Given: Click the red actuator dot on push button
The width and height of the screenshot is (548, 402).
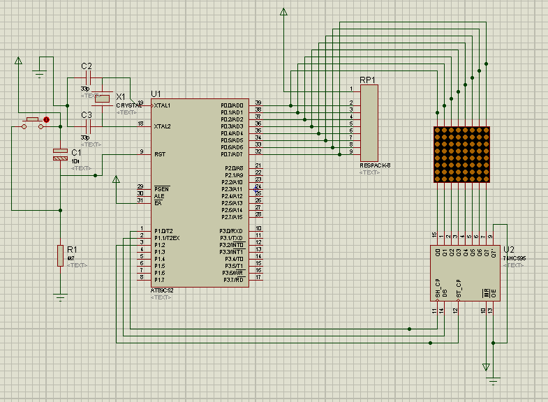Looking at the screenshot, I should (x=47, y=120).
